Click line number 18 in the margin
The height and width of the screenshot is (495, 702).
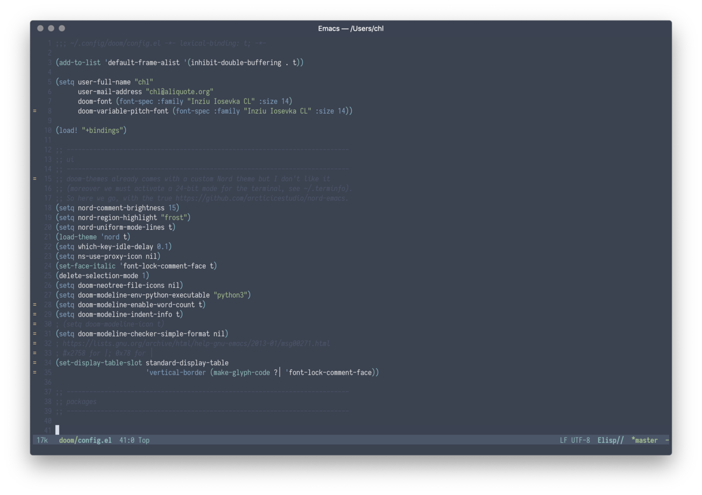(x=48, y=208)
